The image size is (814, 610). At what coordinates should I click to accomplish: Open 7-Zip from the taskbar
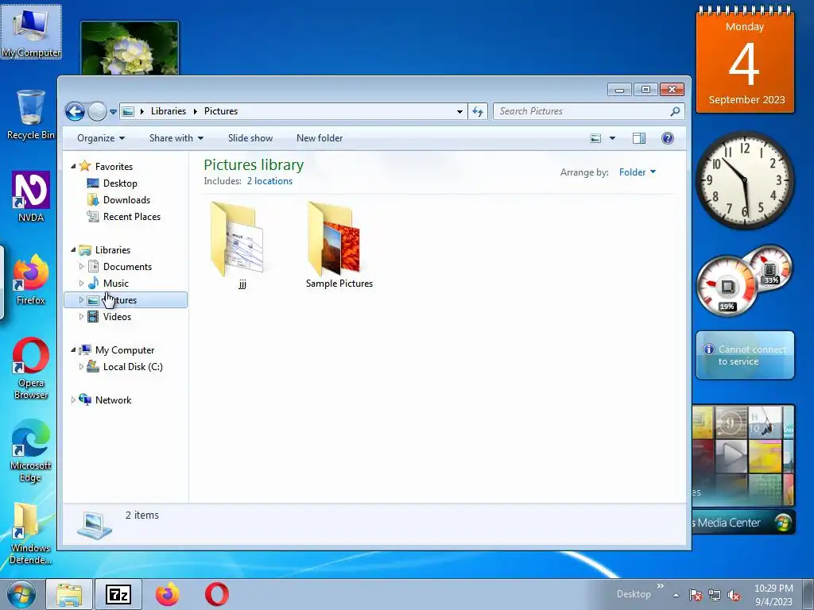[118, 594]
